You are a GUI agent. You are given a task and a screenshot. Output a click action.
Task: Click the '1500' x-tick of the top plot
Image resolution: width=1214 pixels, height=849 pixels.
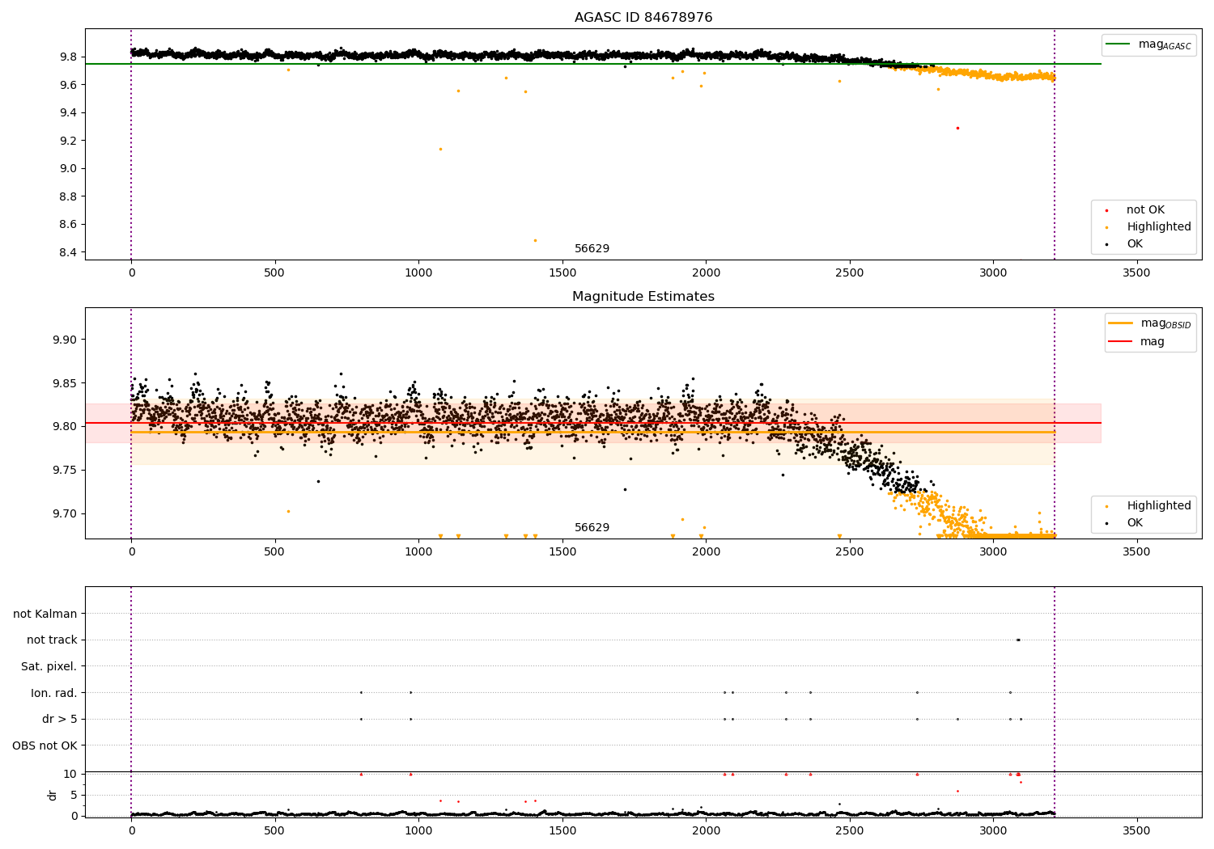562,272
